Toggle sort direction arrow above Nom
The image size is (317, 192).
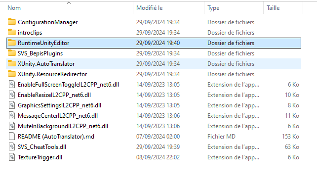[x=69, y=2]
